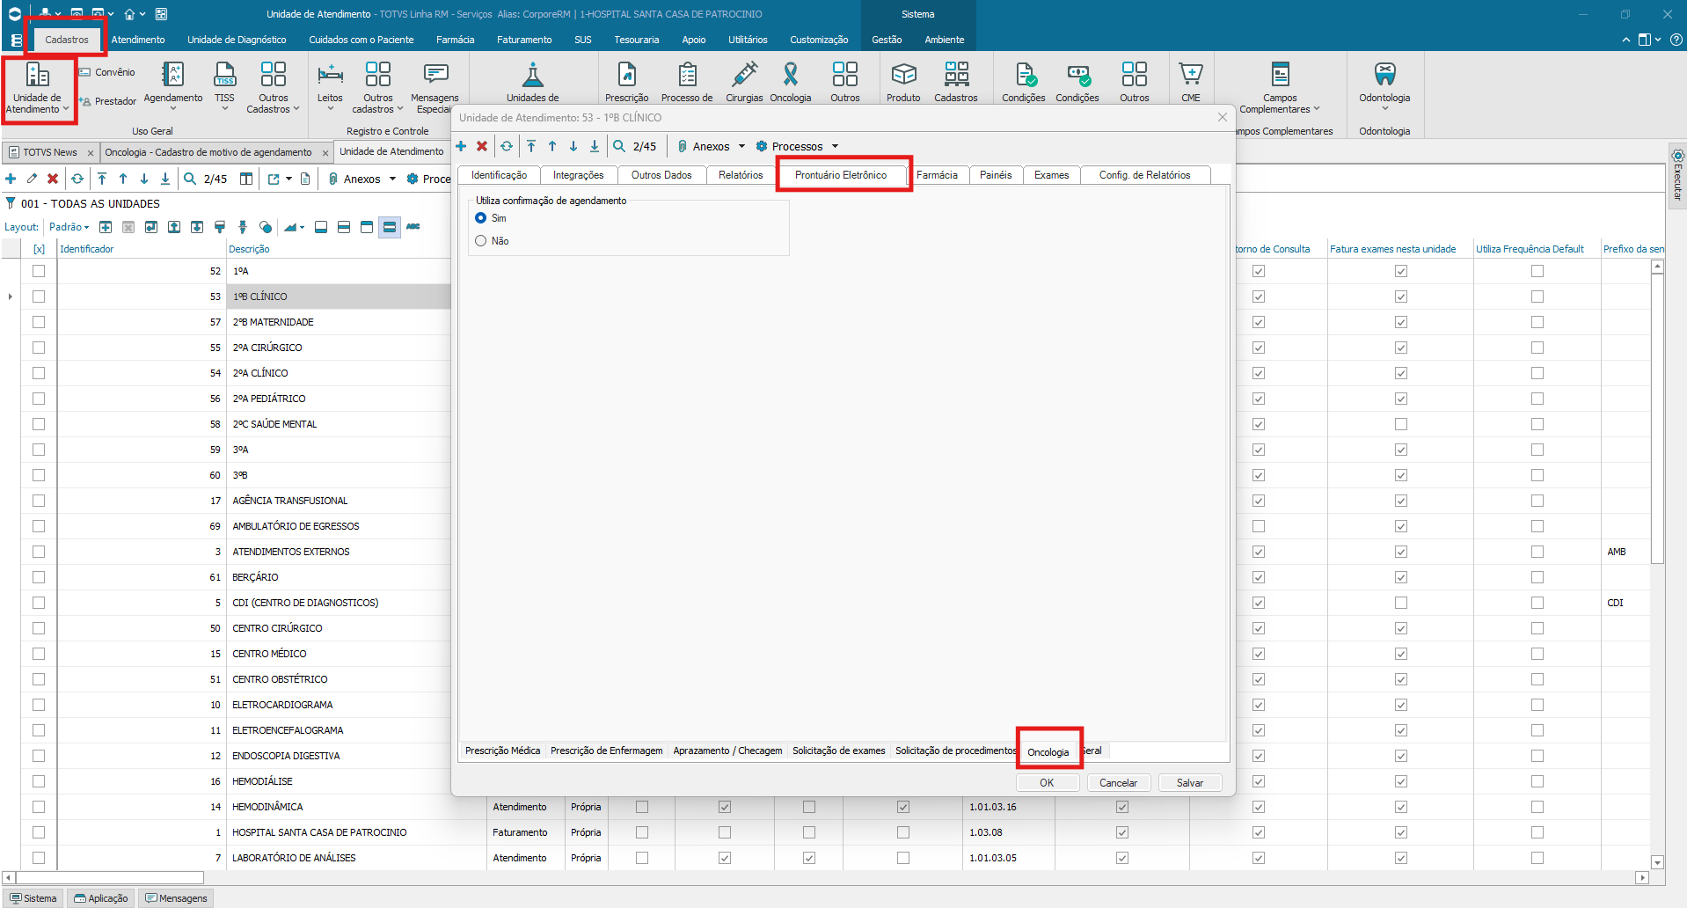
Task: Tick the row checkbox for HEMODIÁLISE
Action: [39, 781]
